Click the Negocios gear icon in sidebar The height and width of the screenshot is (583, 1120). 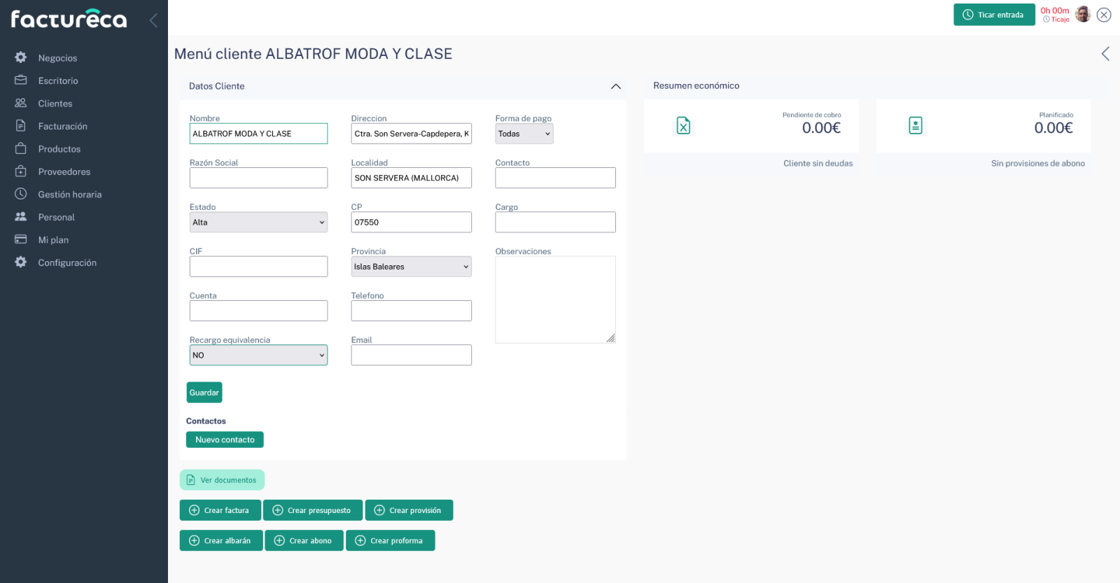click(x=21, y=57)
